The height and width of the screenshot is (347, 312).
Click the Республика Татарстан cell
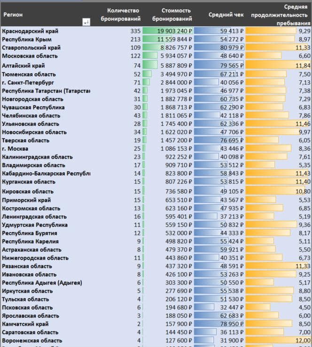(46, 91)
